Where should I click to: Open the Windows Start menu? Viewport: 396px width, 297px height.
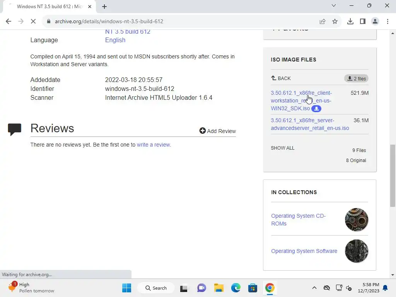(126, 288)
